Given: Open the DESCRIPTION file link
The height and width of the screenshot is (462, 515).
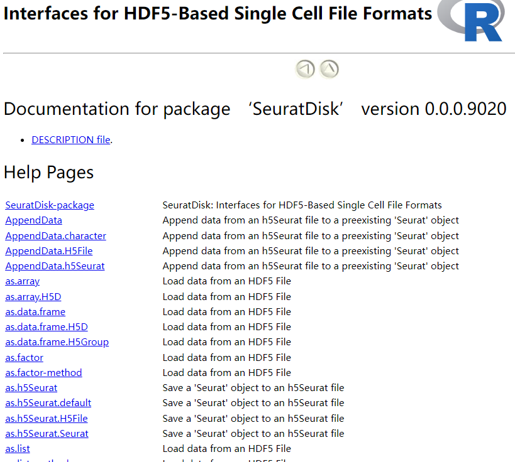Looking at the screenshot, I should tap(71, 140).
